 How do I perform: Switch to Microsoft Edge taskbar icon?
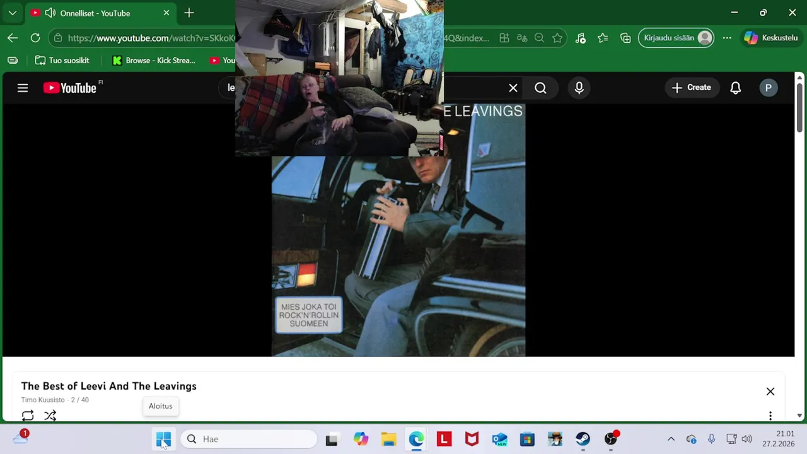point(416,439)
